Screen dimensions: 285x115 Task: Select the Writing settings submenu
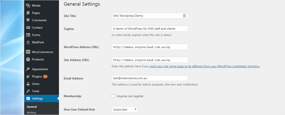31,112
